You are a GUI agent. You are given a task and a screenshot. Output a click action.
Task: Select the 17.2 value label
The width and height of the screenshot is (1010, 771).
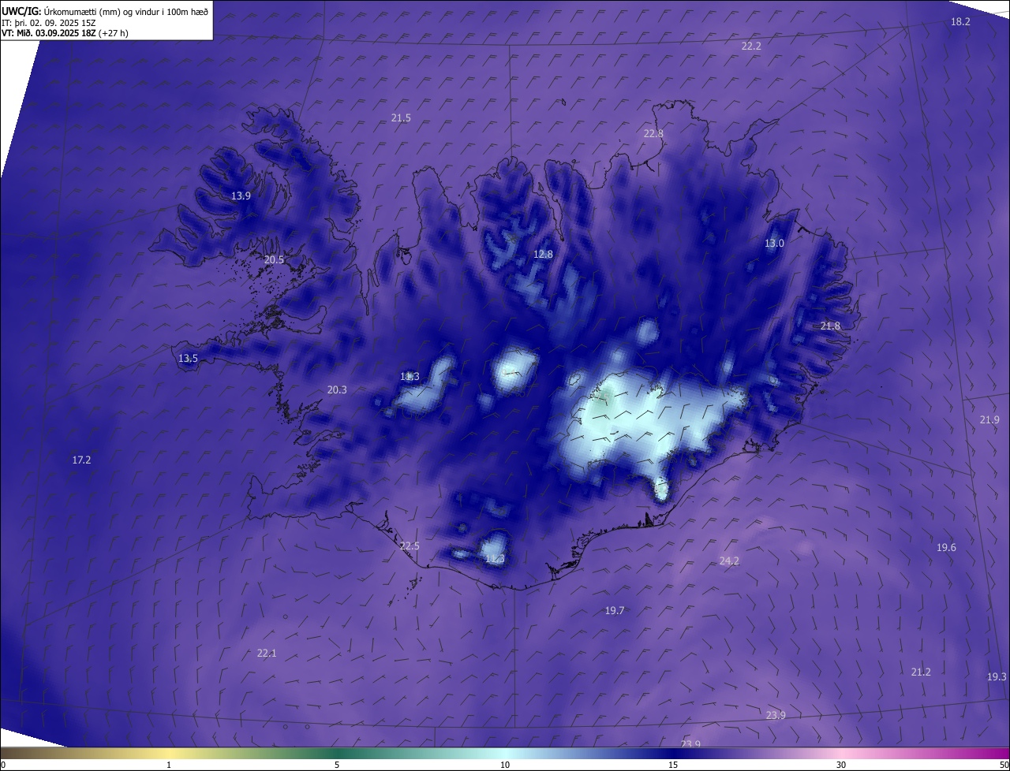[x=81, y=460]
